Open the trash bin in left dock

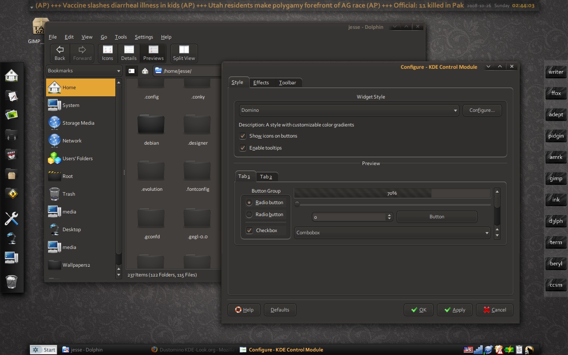pos(12,281)
